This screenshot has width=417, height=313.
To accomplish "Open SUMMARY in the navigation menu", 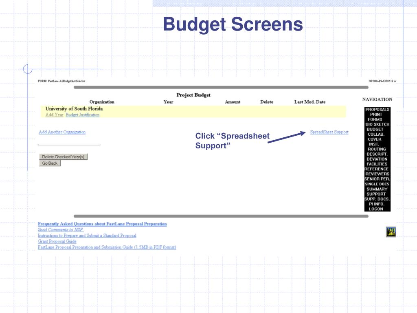I will point(377,189).
